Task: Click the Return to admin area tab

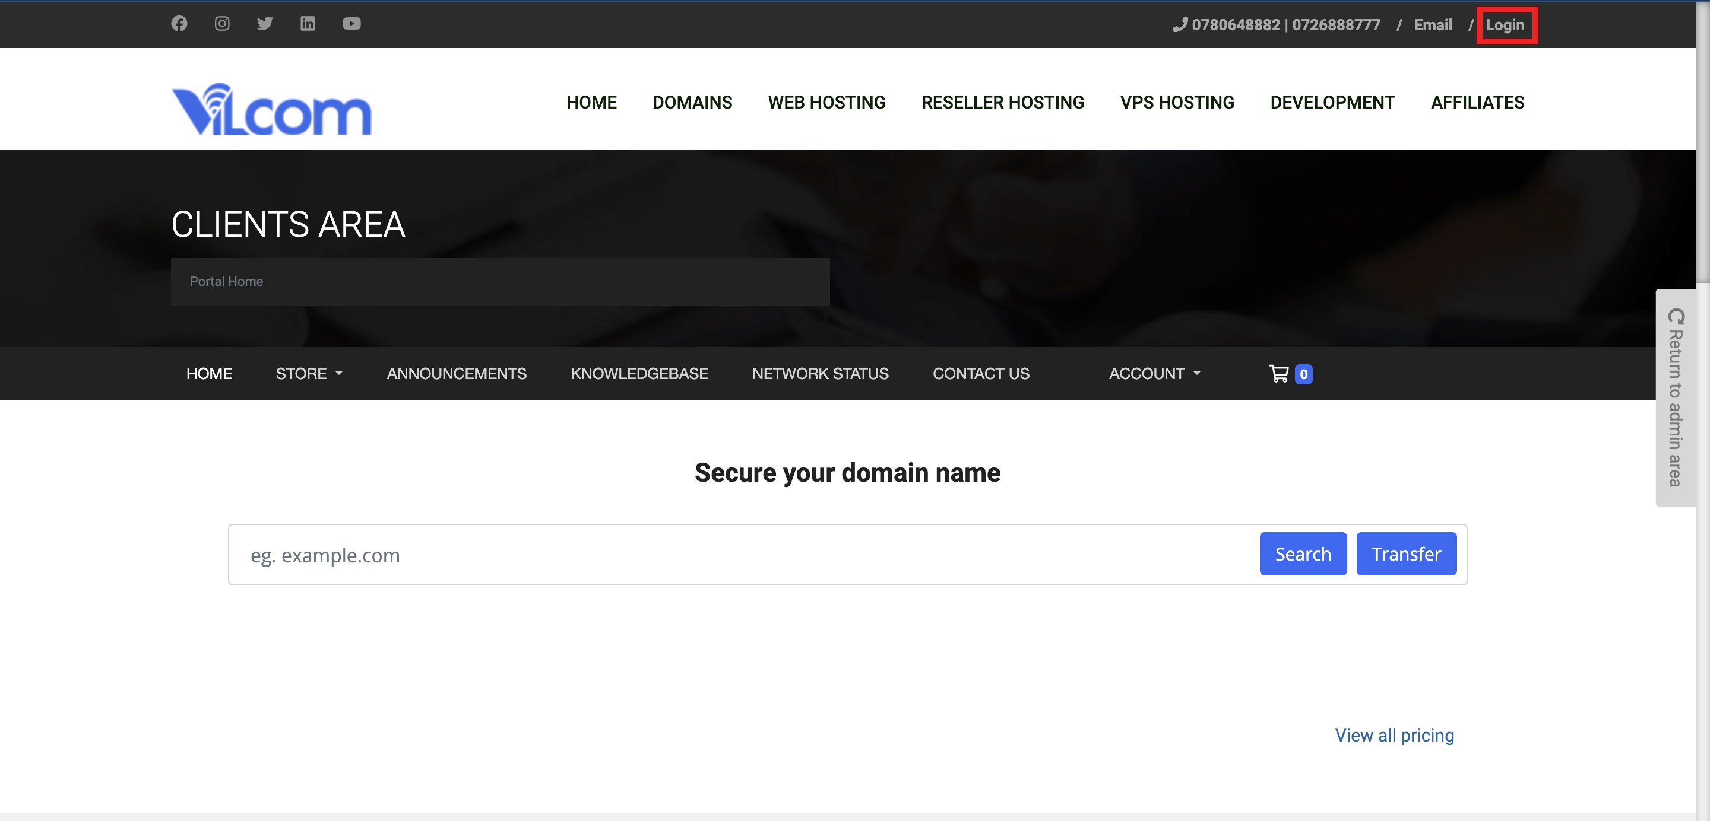Action: click(1675, 398)
